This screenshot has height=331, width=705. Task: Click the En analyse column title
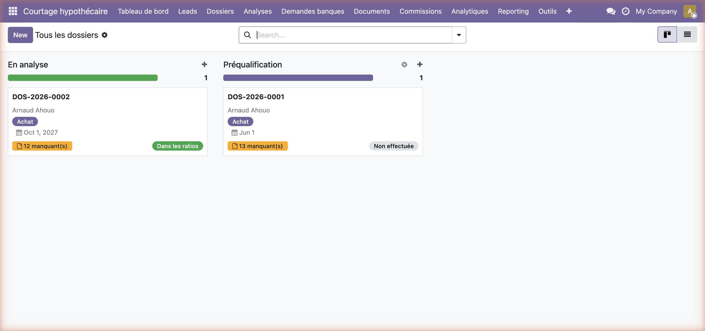(x=28, y=65)
